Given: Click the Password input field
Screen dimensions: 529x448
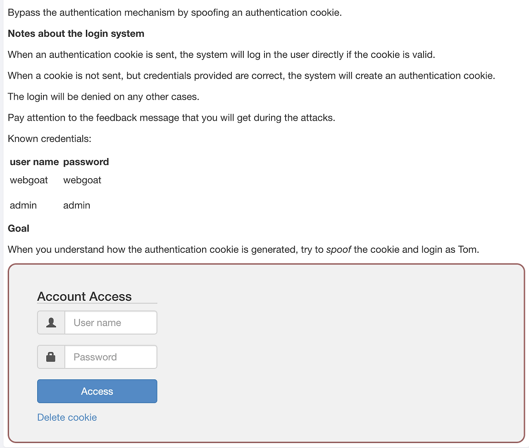Looking at the screenshot, I should [110, 357].
